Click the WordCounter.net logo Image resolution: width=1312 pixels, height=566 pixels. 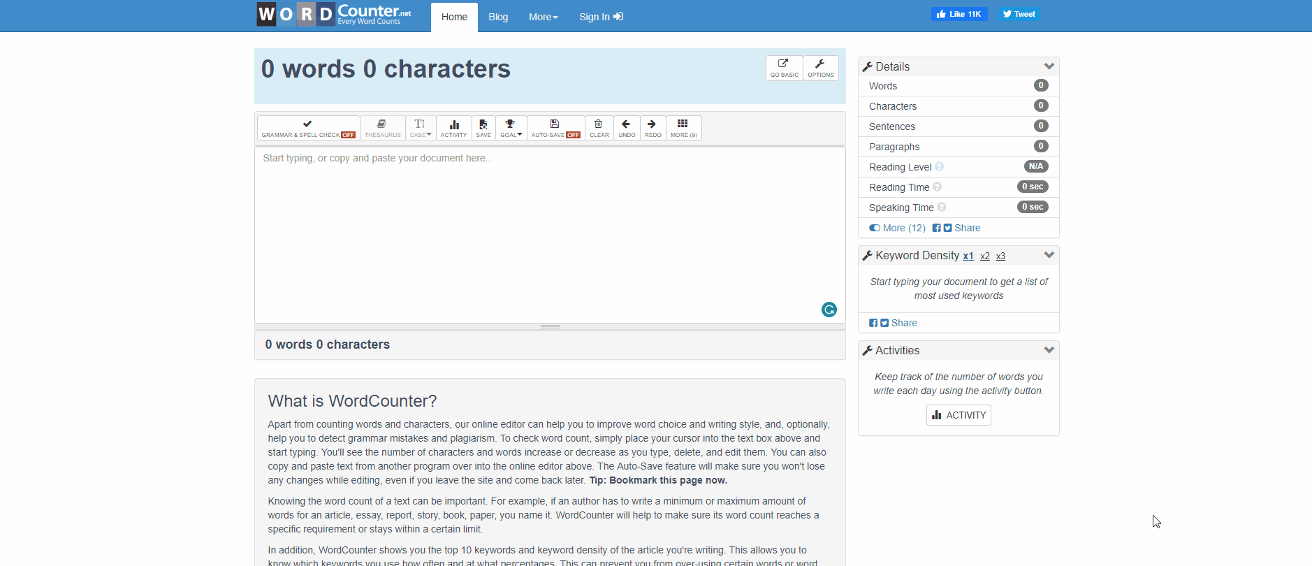[x=334, y=14]
